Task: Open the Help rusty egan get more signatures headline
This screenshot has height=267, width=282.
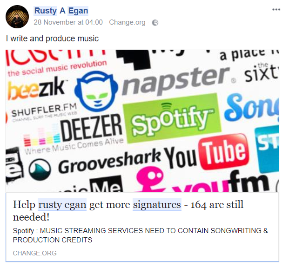Action: 128,211
